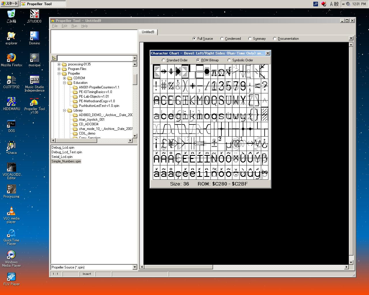Open the Simple_Numbers.spin file
The width and height of the screenshot is (369, 295).
(66, 161)
